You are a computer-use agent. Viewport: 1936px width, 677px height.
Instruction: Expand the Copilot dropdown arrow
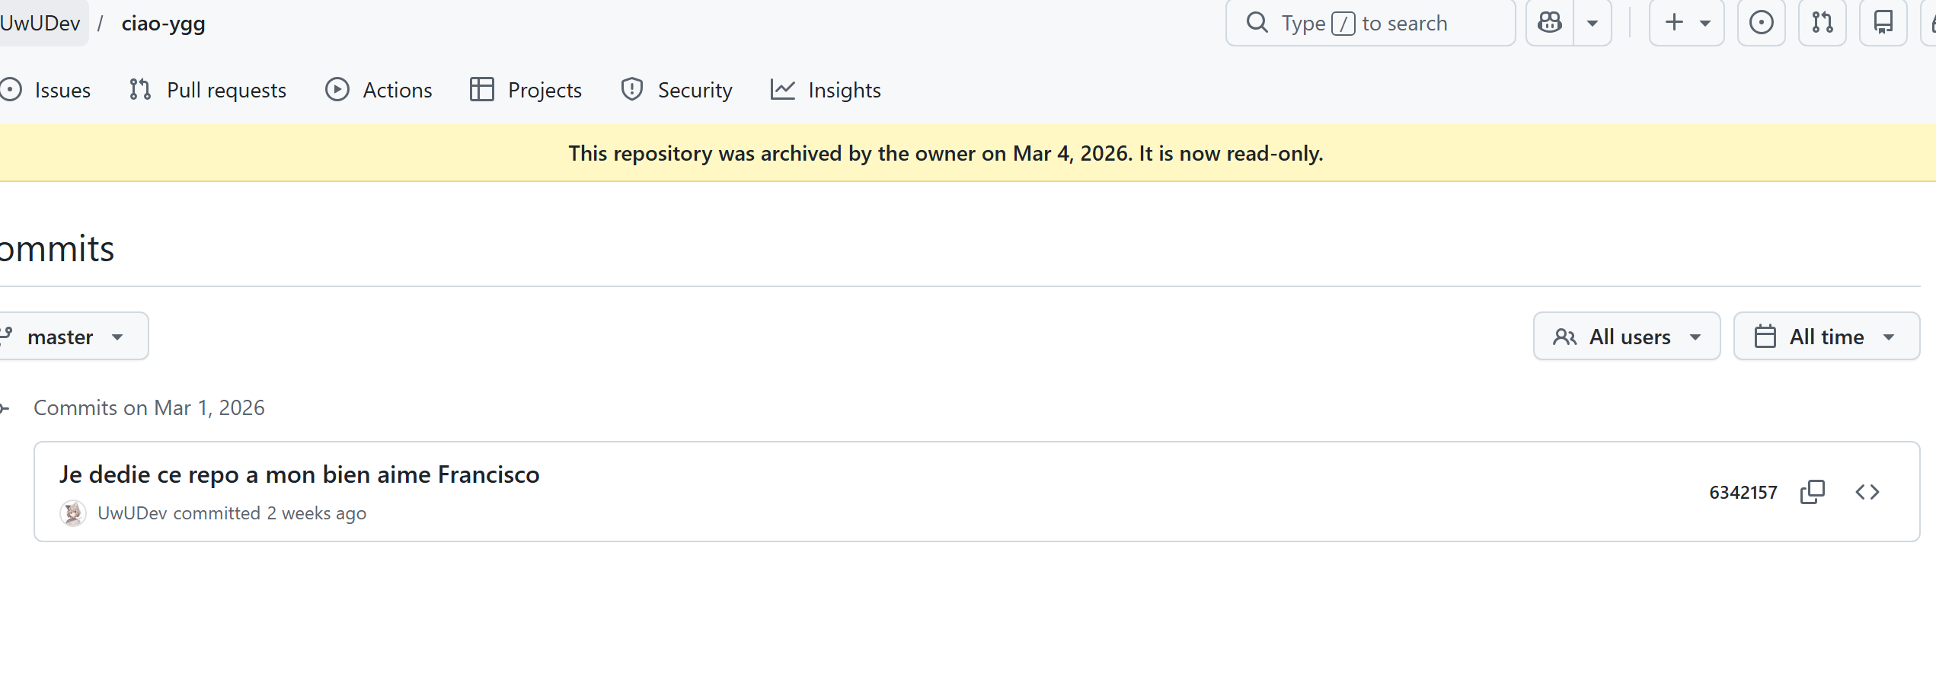(1593, 23)
